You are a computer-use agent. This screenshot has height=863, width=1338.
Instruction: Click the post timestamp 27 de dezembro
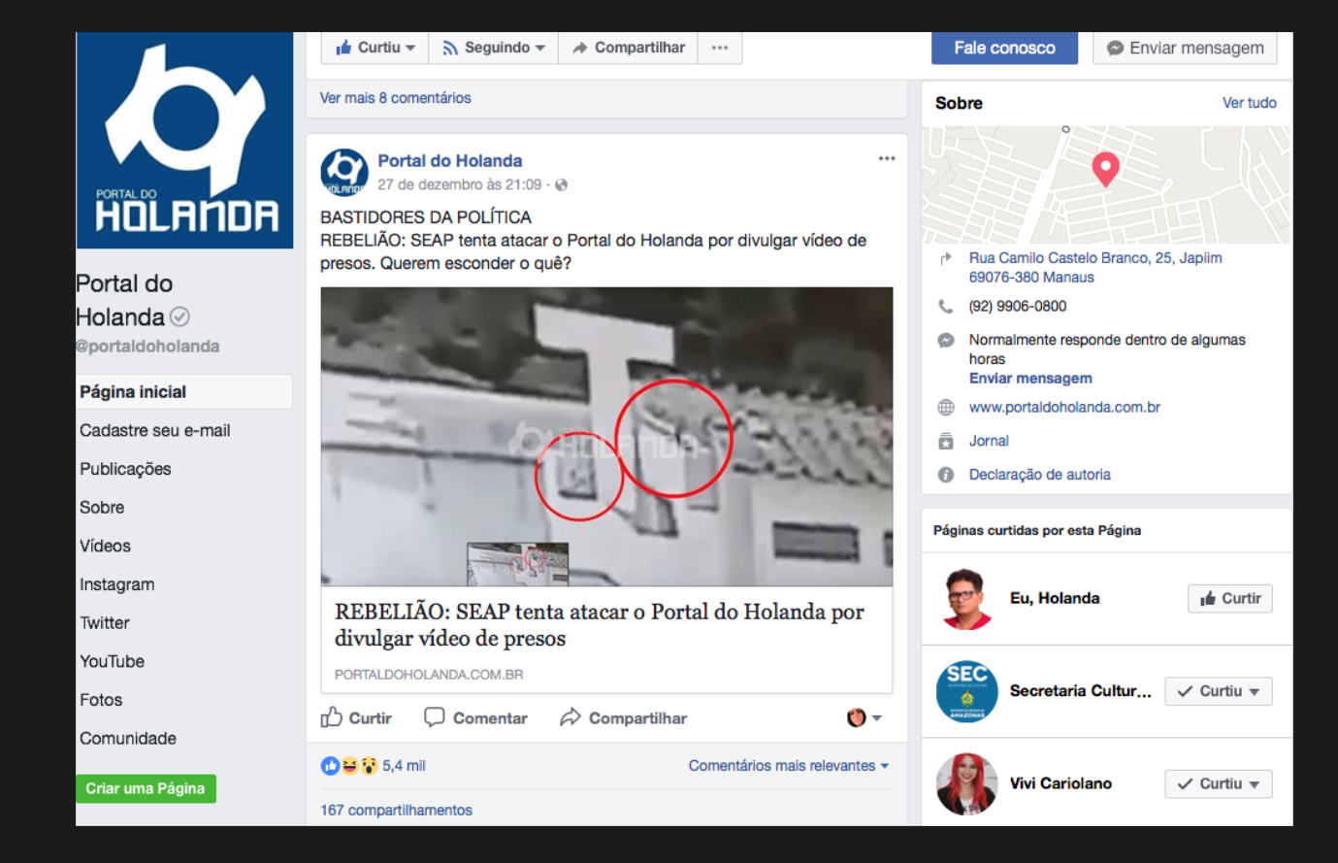[459, 184]
